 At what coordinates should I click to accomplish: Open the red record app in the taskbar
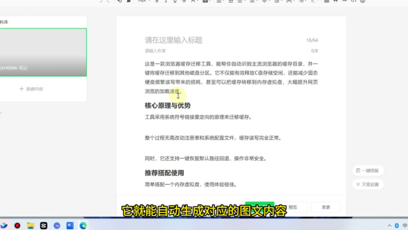point(17,226)
